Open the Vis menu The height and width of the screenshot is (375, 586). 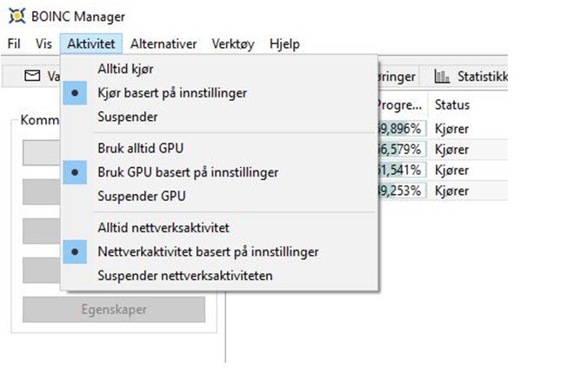[x=44, y=44]
